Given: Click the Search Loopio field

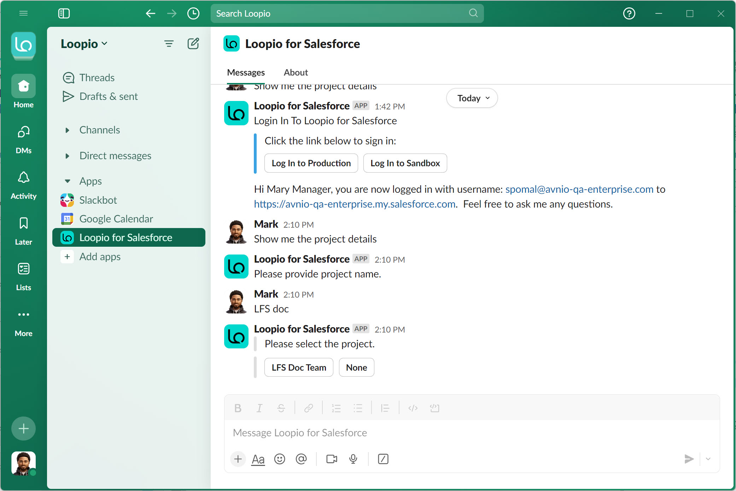Looking at the screenshot, I should pyautogui.click(x=347, y=13).
